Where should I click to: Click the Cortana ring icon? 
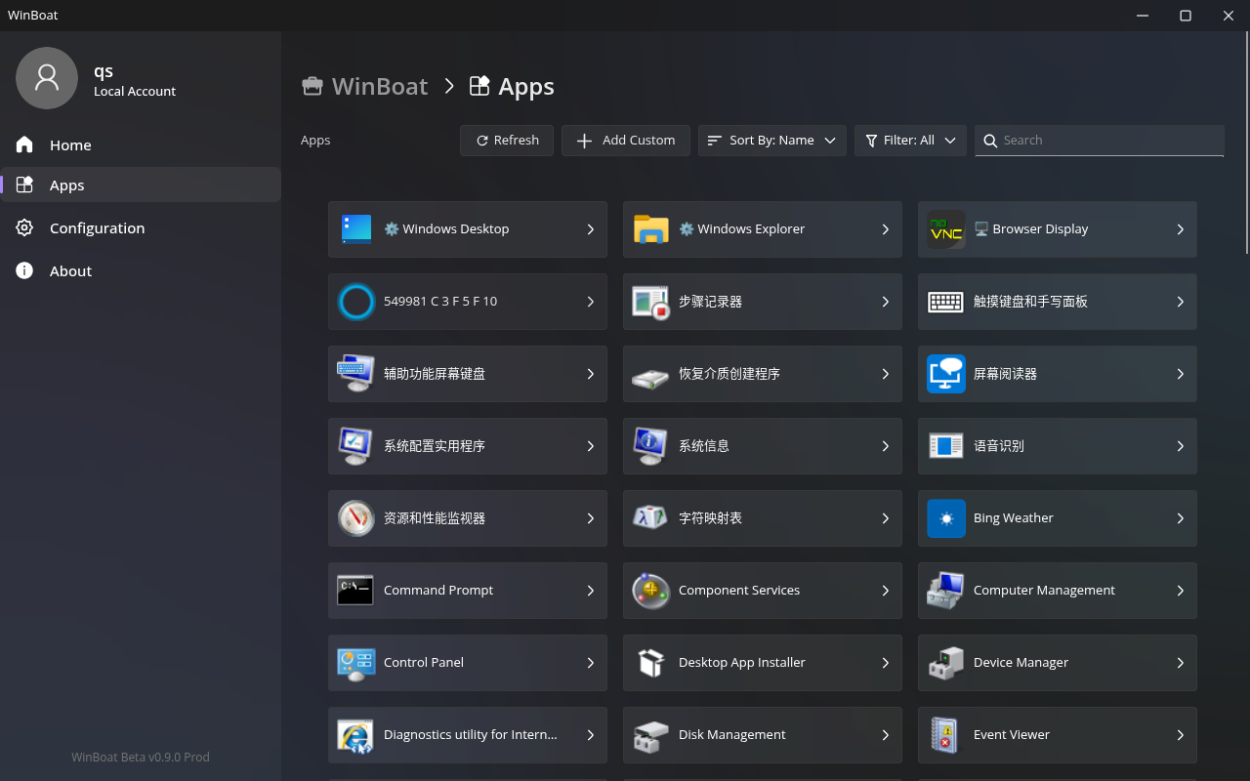click(355, 302)
